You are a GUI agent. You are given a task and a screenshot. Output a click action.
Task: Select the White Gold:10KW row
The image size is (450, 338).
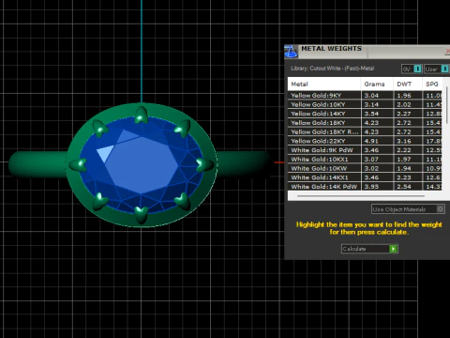point(365,168)
